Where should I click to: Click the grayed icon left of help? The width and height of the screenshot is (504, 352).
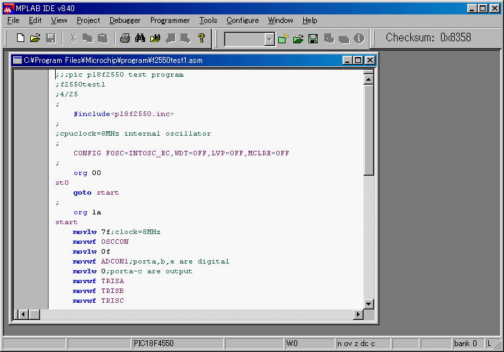186,38
